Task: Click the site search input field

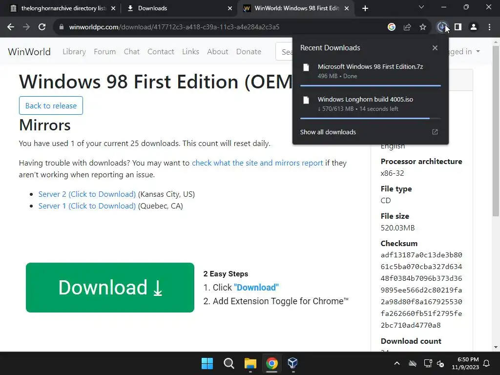Action: pos(284,52)
